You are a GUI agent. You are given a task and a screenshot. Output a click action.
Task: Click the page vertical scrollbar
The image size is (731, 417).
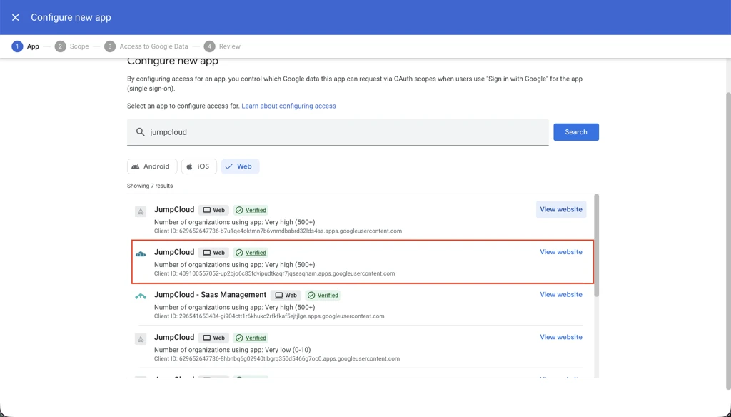click(x=728, y=241)
